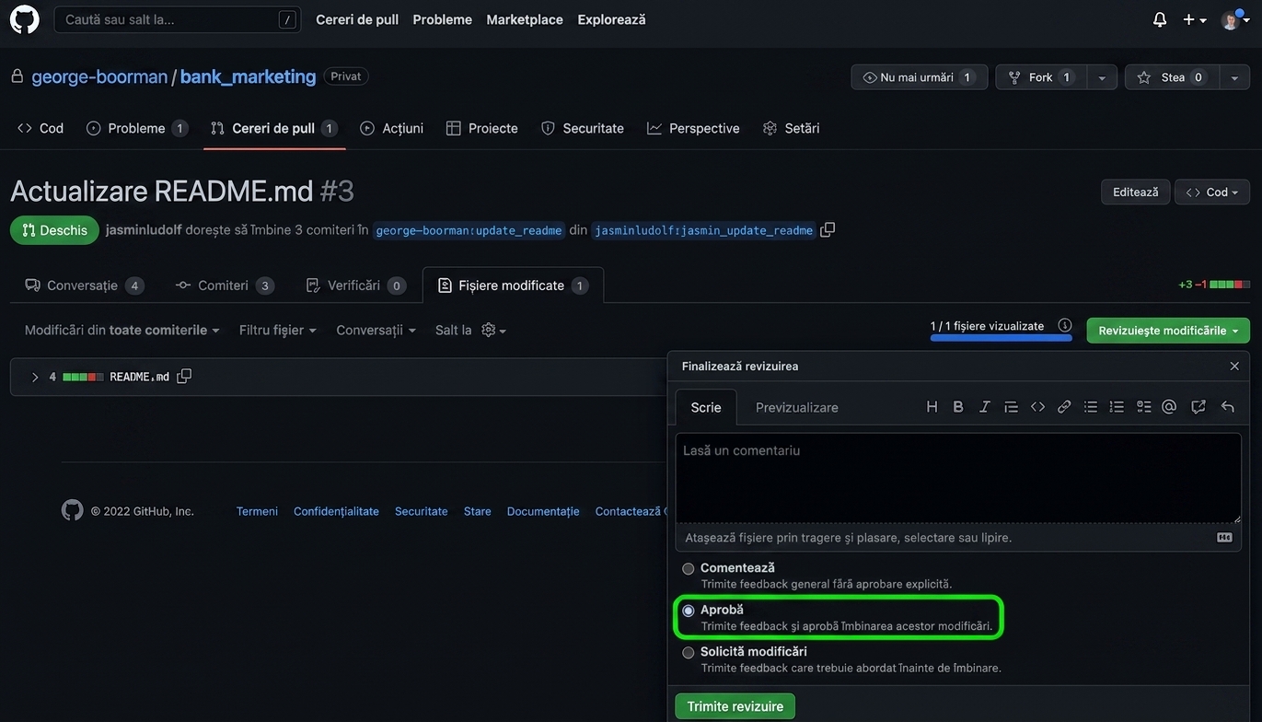1262x722 pixels.
Task: Open the GitHub home logo
Action: [x=25, y=19]
